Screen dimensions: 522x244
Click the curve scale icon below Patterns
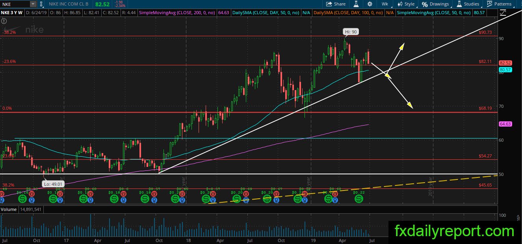pos(503,13)
